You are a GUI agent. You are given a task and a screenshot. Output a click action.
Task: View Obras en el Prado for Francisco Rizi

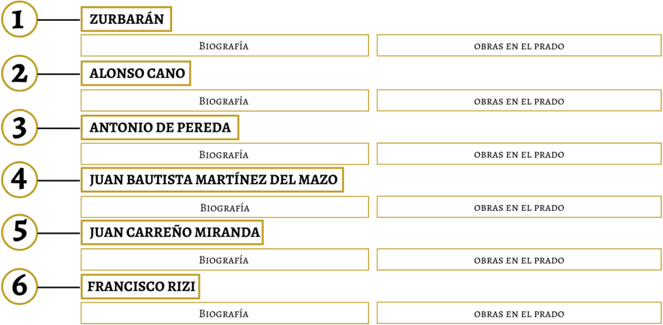click(519, 313)
